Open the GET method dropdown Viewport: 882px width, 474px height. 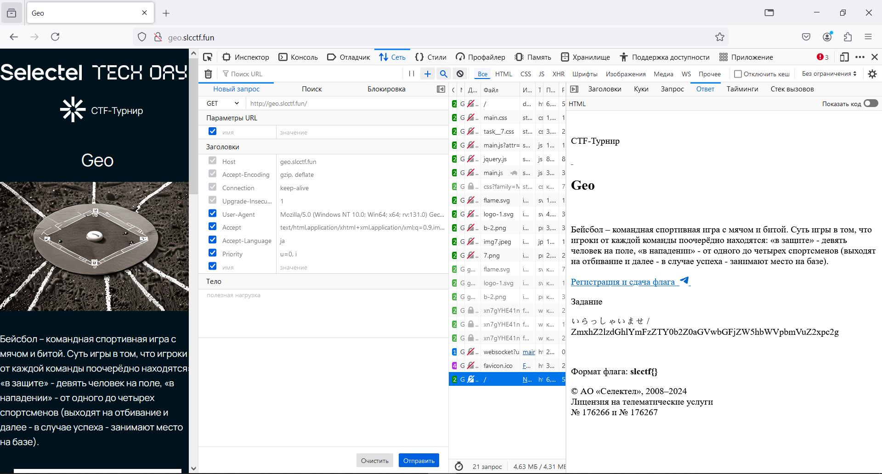[223, 103]
